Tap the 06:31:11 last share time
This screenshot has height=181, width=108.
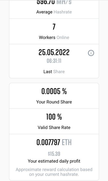pos(54,61)
